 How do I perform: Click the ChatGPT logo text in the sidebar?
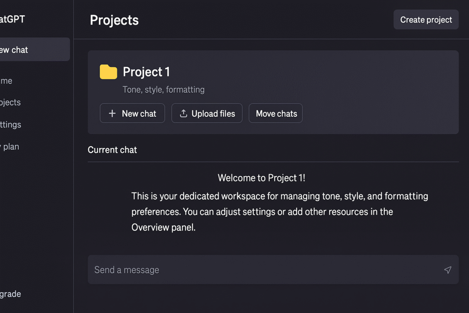12,19
